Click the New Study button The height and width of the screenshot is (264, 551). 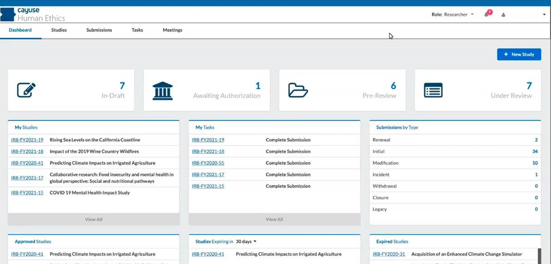(519, 55)
